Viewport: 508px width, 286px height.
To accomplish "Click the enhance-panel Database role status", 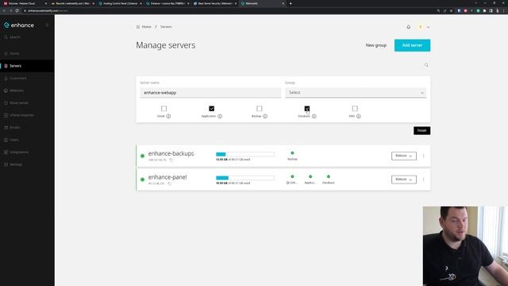I will click(328, 180).
